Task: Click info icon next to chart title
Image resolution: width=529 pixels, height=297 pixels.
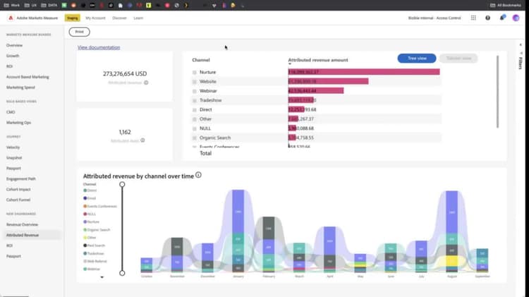Action: [198, 175]
